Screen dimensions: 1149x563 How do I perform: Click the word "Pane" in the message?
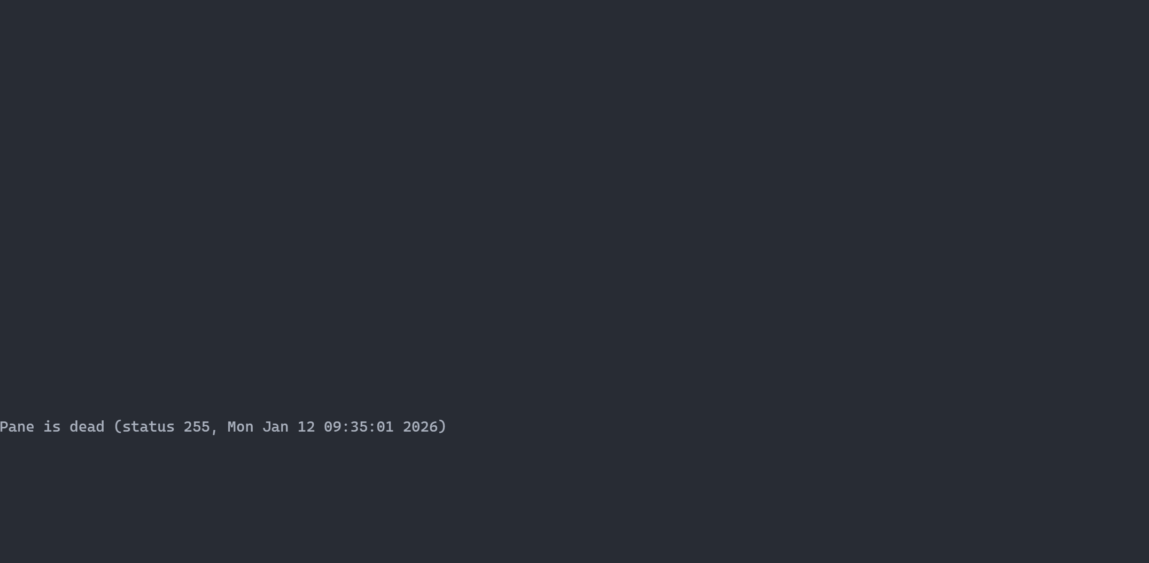[17, 427]
